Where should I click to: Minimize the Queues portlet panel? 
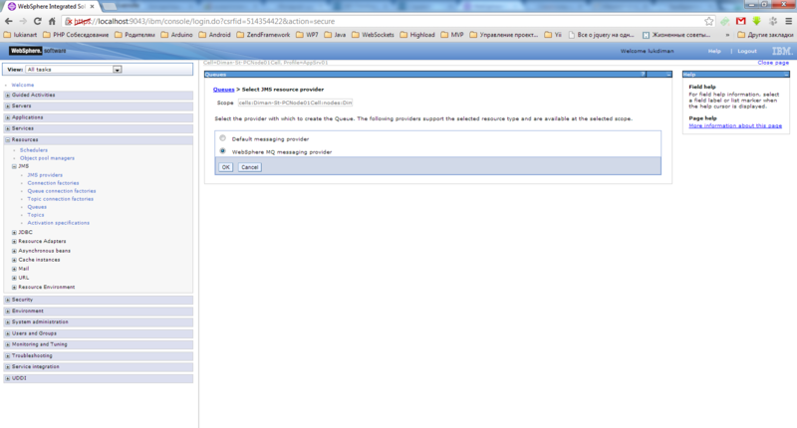668,75
